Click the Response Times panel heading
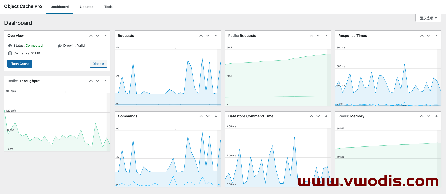This screenshot has width=446, height=194. [x=353, y=36]
